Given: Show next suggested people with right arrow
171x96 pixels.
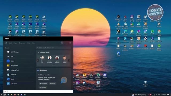Looking at the screenshot, I should click(69, 61).
